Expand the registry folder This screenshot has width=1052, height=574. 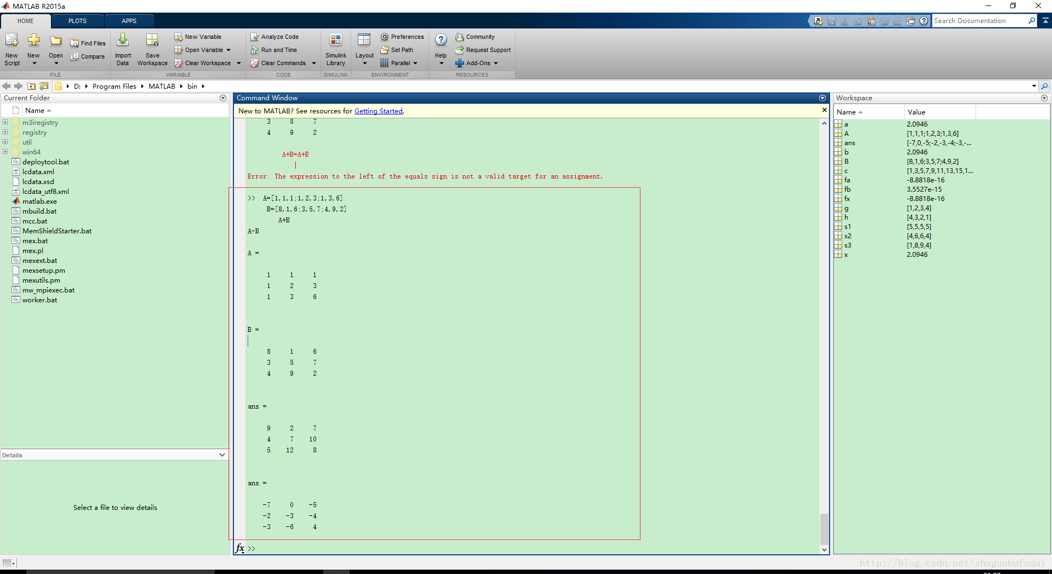tap(5, 132)
